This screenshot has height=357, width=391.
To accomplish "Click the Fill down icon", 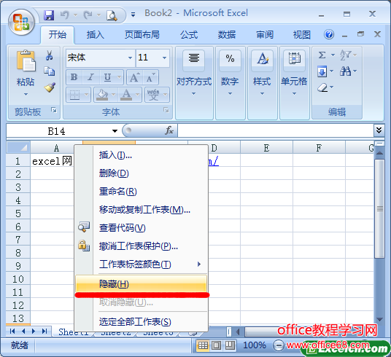I will click(322, 71).
